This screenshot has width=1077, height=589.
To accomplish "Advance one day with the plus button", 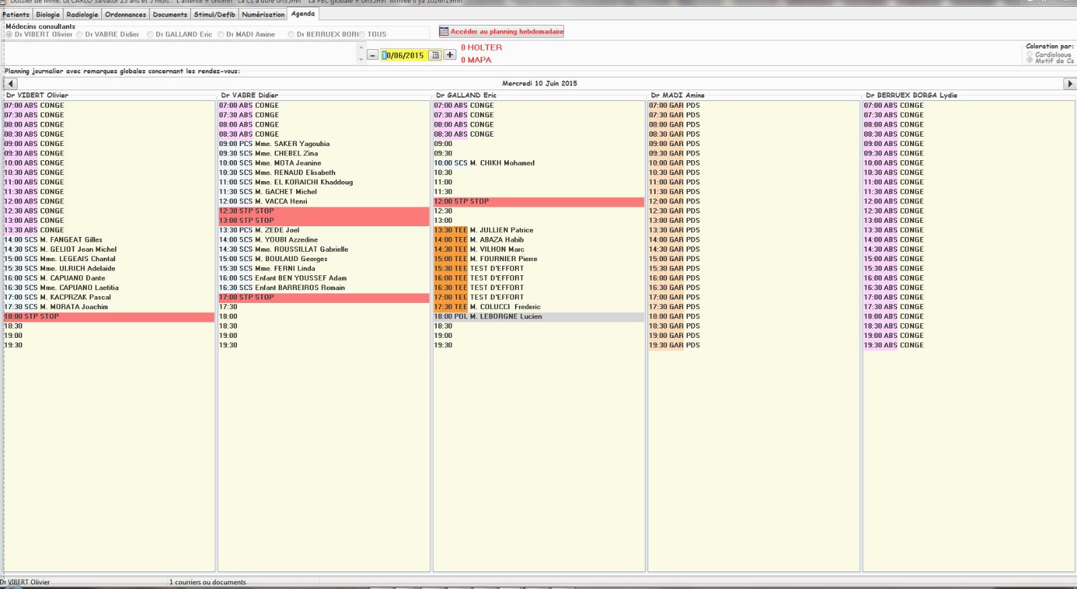I will [x=450, y=55].
